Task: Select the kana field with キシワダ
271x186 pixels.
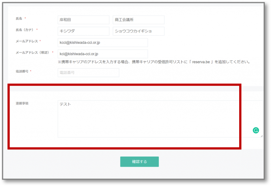Action: point(83,31)
